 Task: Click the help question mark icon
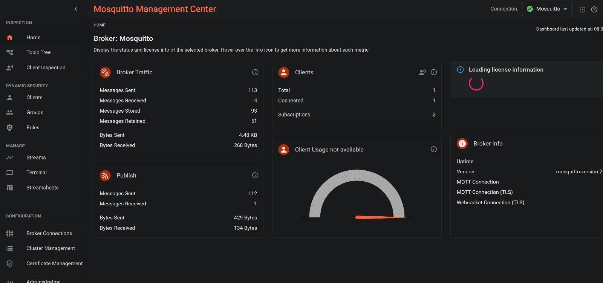594,9
